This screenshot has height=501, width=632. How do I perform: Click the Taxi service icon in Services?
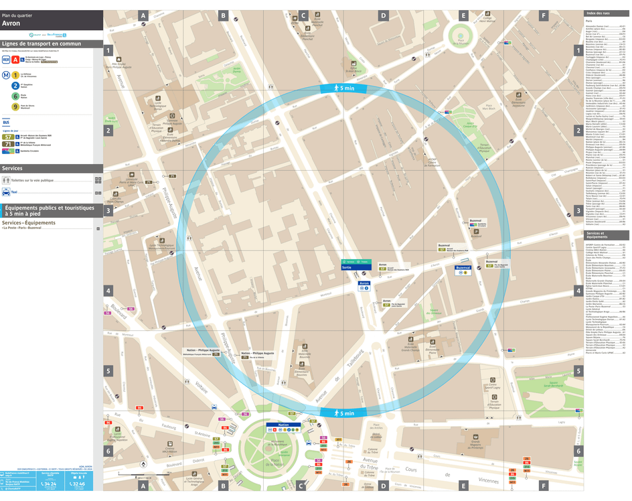point(6,192)
